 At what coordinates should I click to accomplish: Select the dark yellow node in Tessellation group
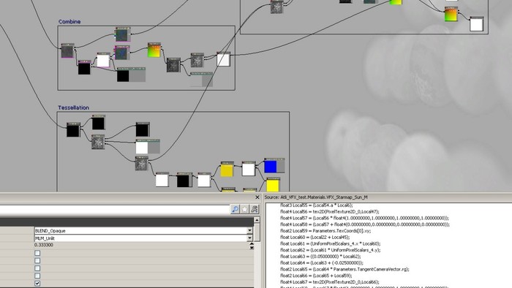point(227,170)
